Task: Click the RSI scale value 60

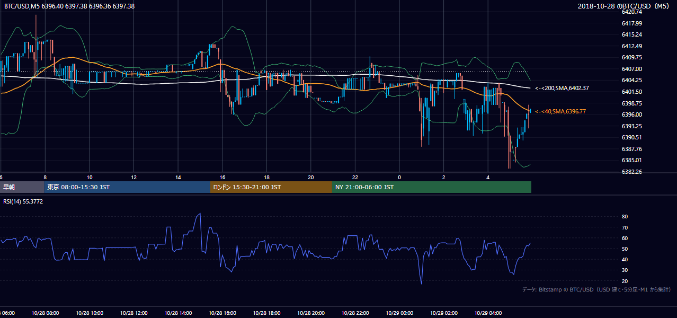Action: click(625, 238)
